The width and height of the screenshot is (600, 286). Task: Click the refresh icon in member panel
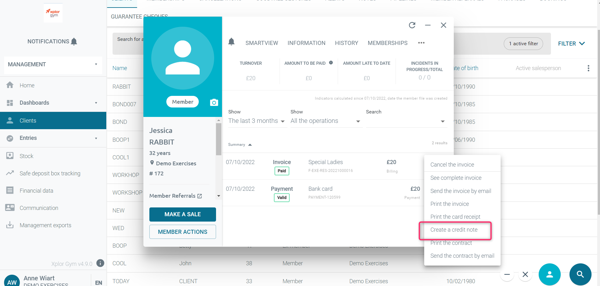412,25
